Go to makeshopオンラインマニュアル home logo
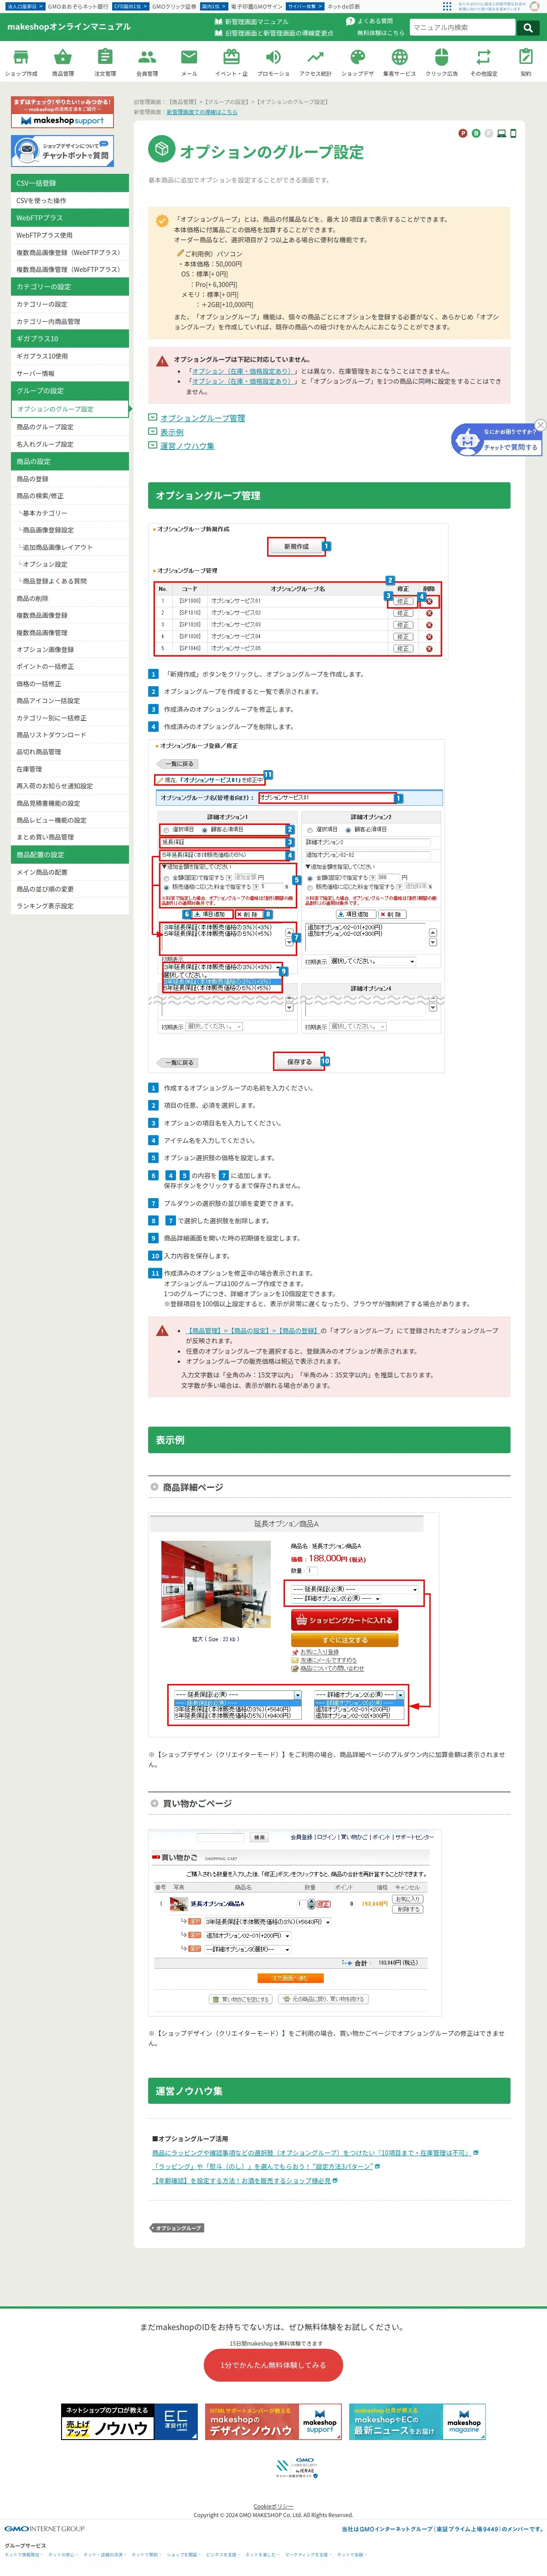Image resolution: width=547 pixels, height=2576 pixels. 68,27
